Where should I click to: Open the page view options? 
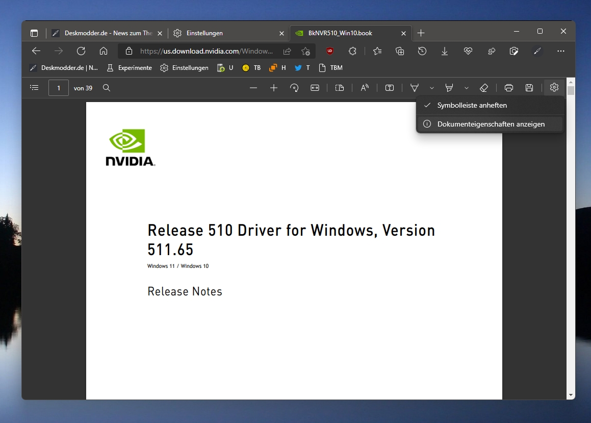tap(340, 88)
